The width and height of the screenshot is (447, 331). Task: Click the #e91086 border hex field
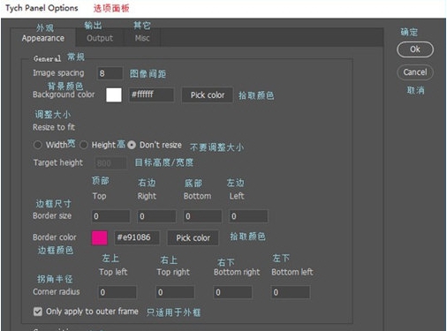137,237
